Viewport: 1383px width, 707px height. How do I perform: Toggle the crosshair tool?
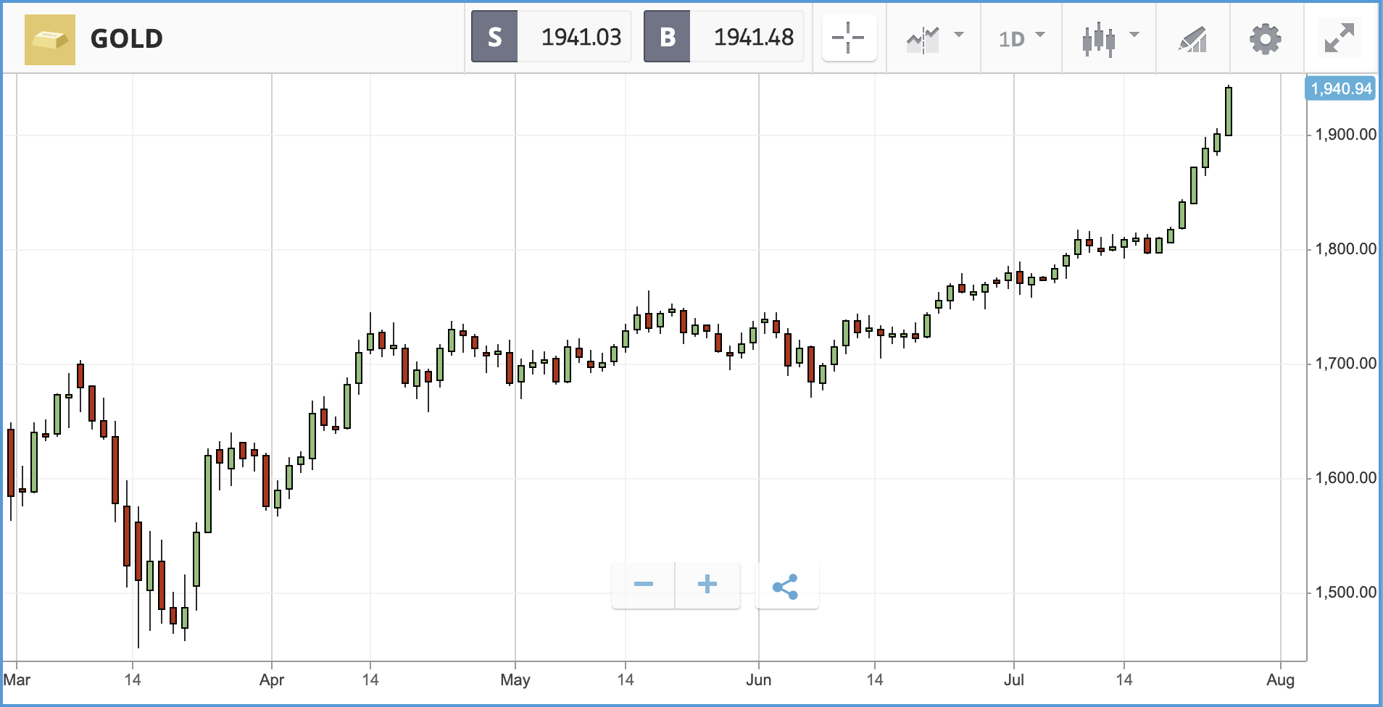849,38
